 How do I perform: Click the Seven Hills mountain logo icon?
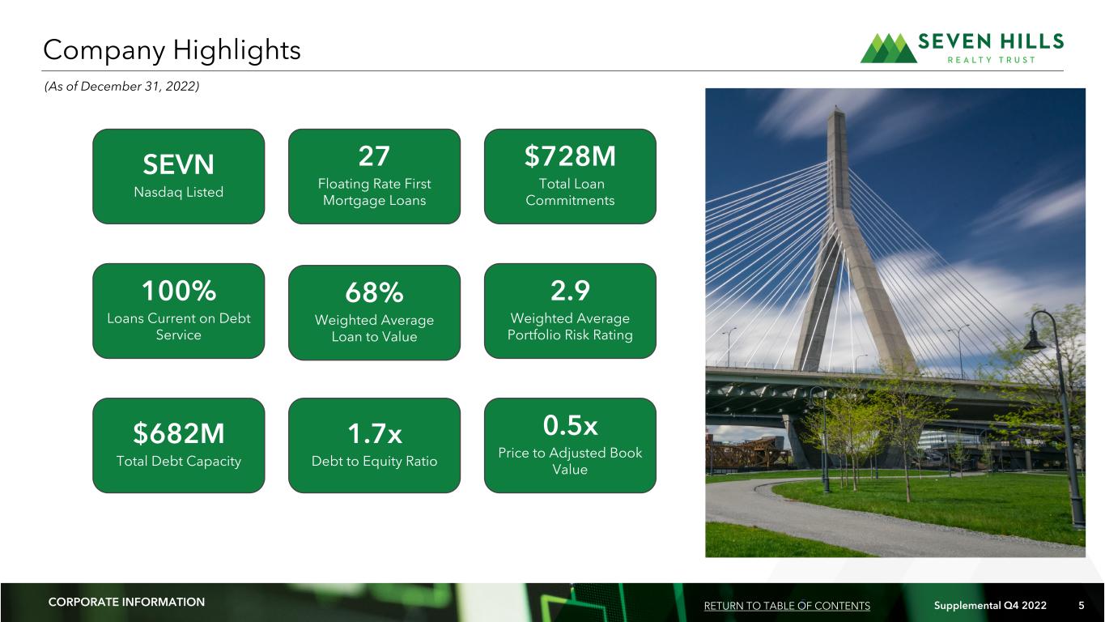[889, 49]
